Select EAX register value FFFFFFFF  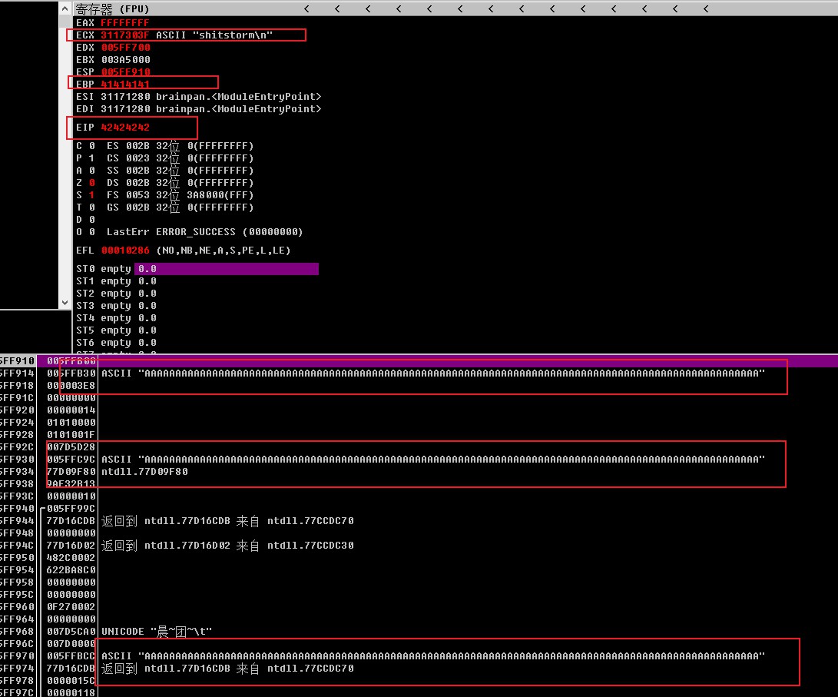[x=124, y=23]
